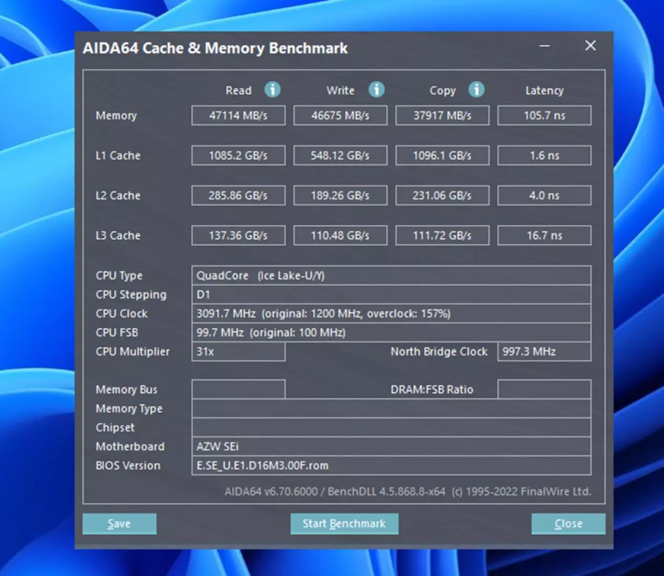Click the info icon next to Read
The height and width of the screenshot is (576, 664).
[272, 90]
